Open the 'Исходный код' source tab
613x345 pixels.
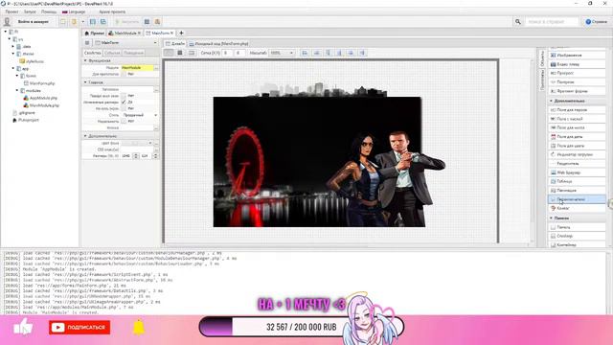(x=219, y=44)
